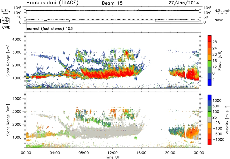Click the 18 tick on frequency axis
This screenshot has width=230, height=159.
(x=19, y=17)
